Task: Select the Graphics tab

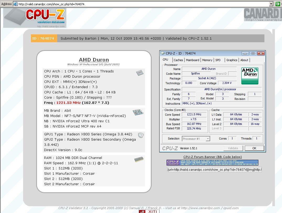Action: point(232,60)
